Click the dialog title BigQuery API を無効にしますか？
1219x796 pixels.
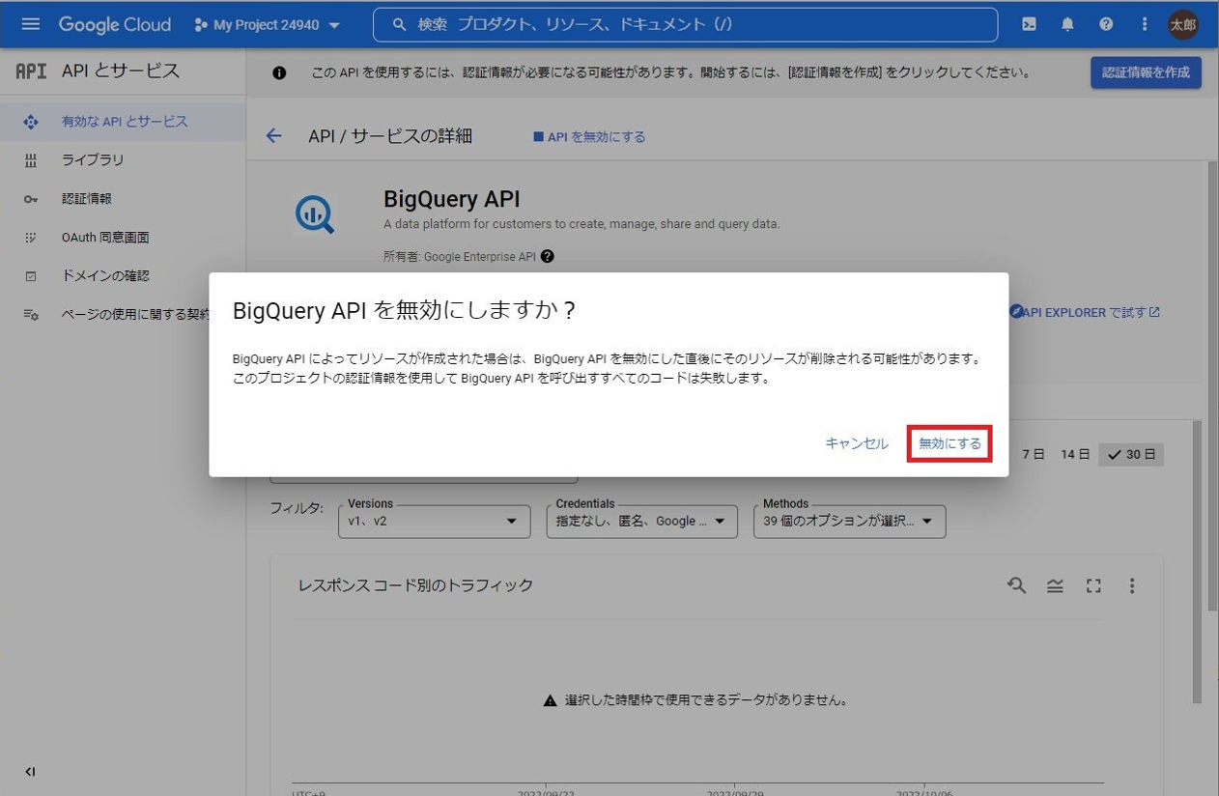coord(405,310)
